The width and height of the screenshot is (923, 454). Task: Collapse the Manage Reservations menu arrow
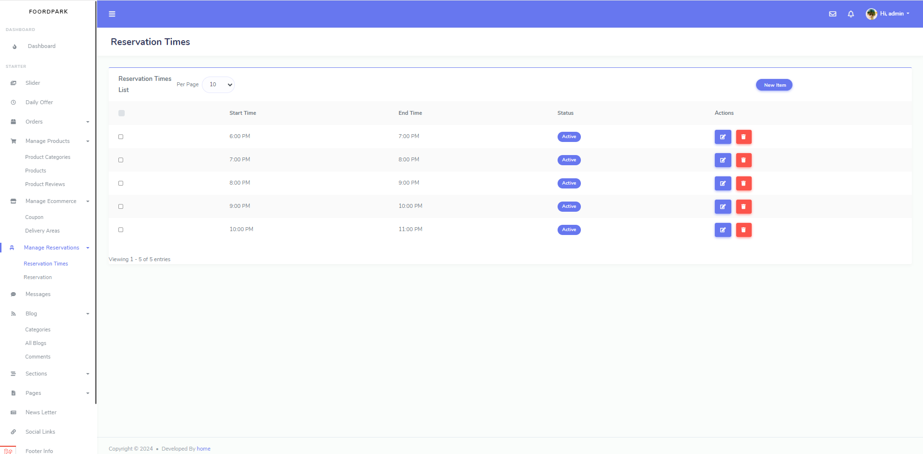[88, 248]
